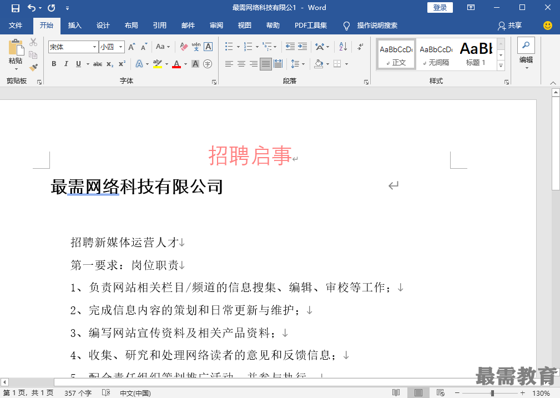Activate the Format Painter brush
The height and width of the screenshot is (398, 560).
(33, 67)
